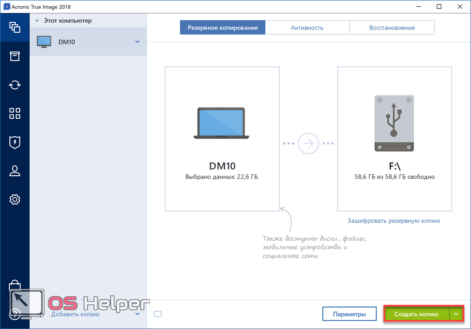471x329 pixels.
Task: Click the Параметры button
Action: (349, 314)
